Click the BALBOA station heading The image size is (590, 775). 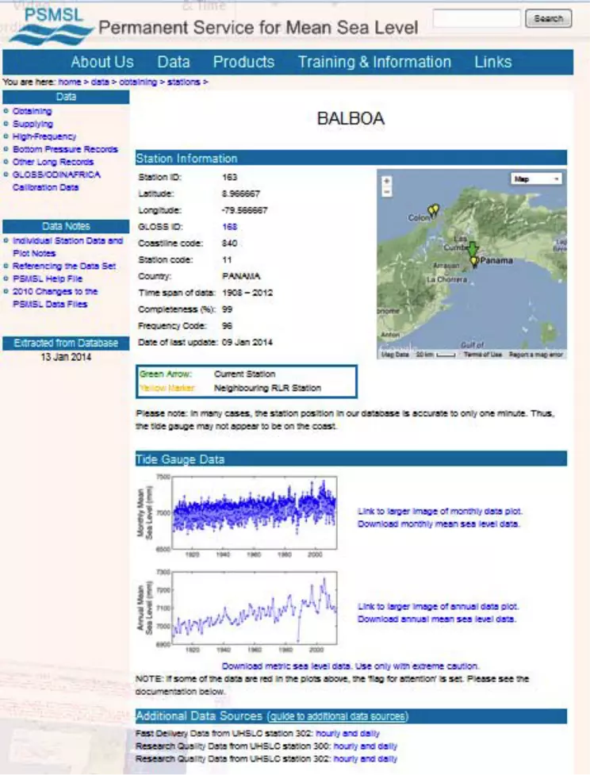[x=351, y=119]
